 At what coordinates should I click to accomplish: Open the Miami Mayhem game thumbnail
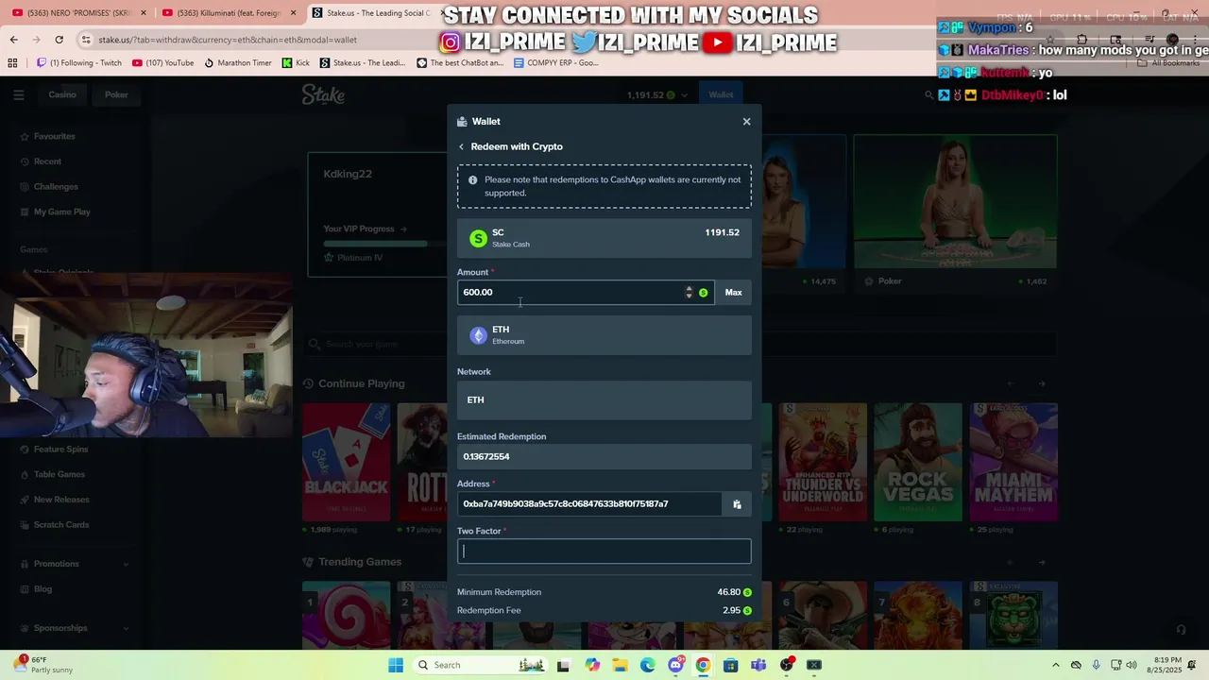tap(1013, 462)
